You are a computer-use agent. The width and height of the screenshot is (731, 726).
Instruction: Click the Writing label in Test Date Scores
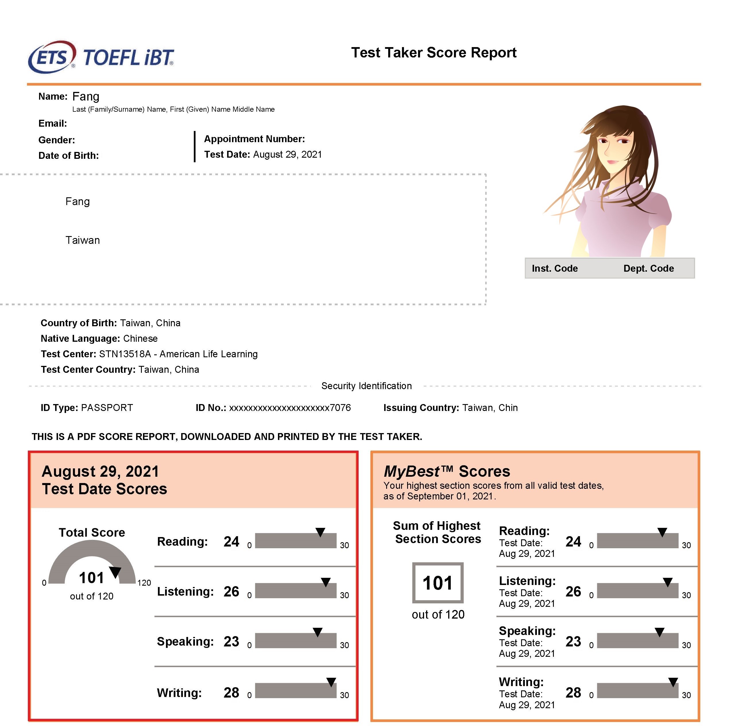[x=179, y=693]
